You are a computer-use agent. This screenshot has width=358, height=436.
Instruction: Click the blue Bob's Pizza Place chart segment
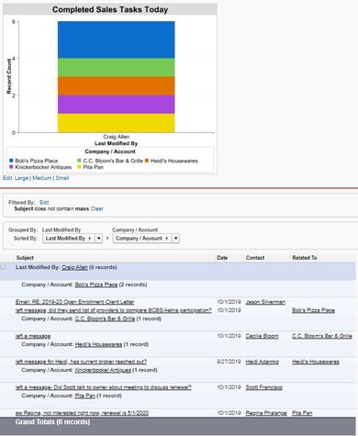[117, 39]
